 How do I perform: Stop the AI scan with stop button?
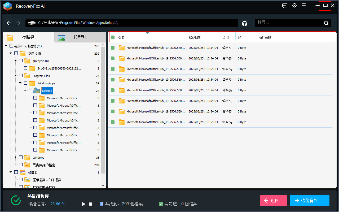90,204
